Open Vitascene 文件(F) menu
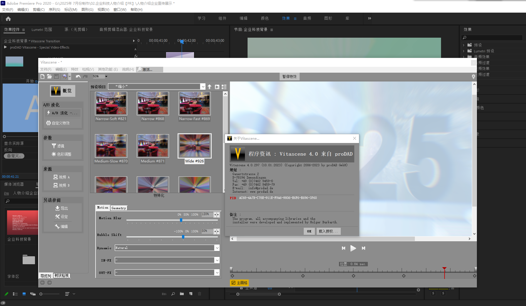The image size is (526, 306). (x=46, y=69)
